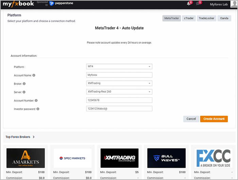Viewport: 238px width, 180px height.
Task: Click the $5 minimum deposit value
Action: click(137, 172)
